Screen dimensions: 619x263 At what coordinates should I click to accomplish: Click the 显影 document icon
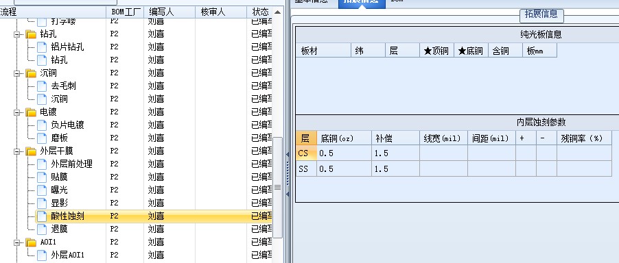[x=42, y=203]
